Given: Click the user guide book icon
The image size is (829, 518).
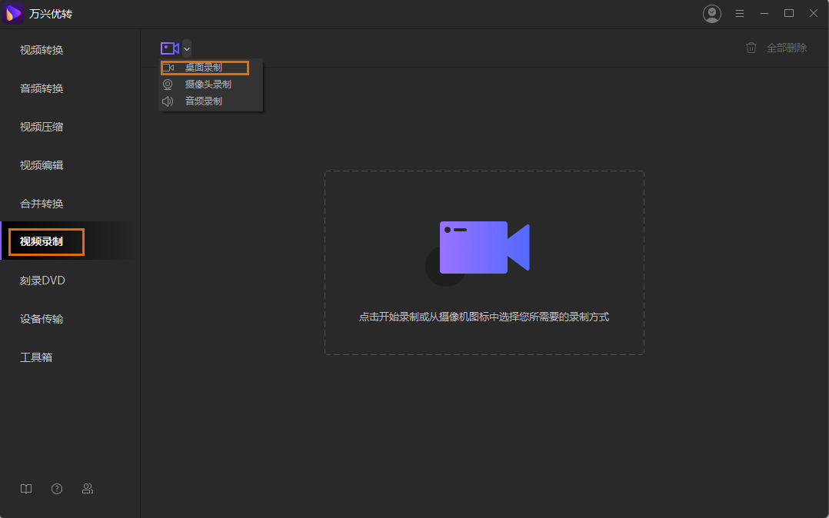Looking at the screenshot, I should tap(26, 489).
